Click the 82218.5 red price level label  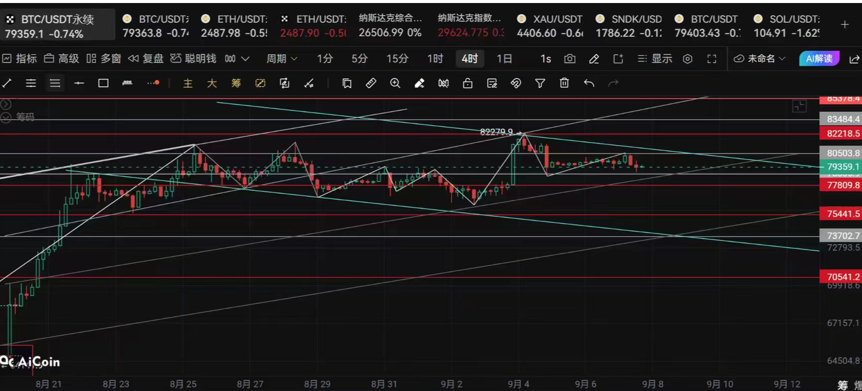(x=841, y=133)
